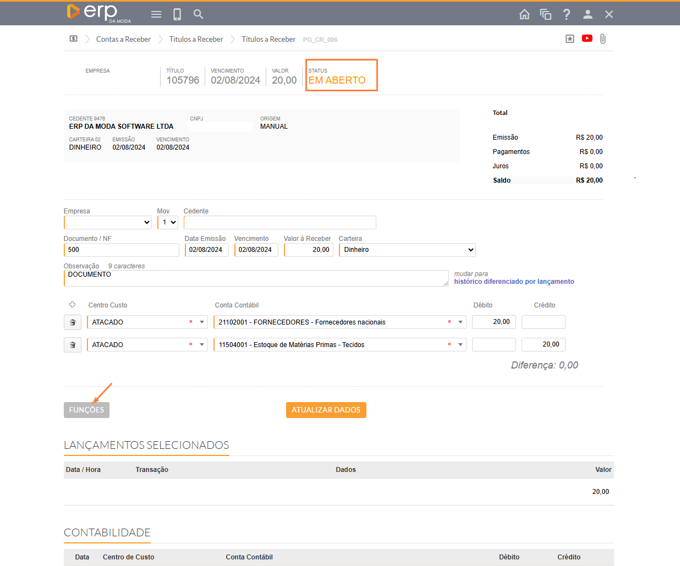Viewport: 680px width, 566px height.
Task: Click the mobile device icon
Action: pos(177,14)
